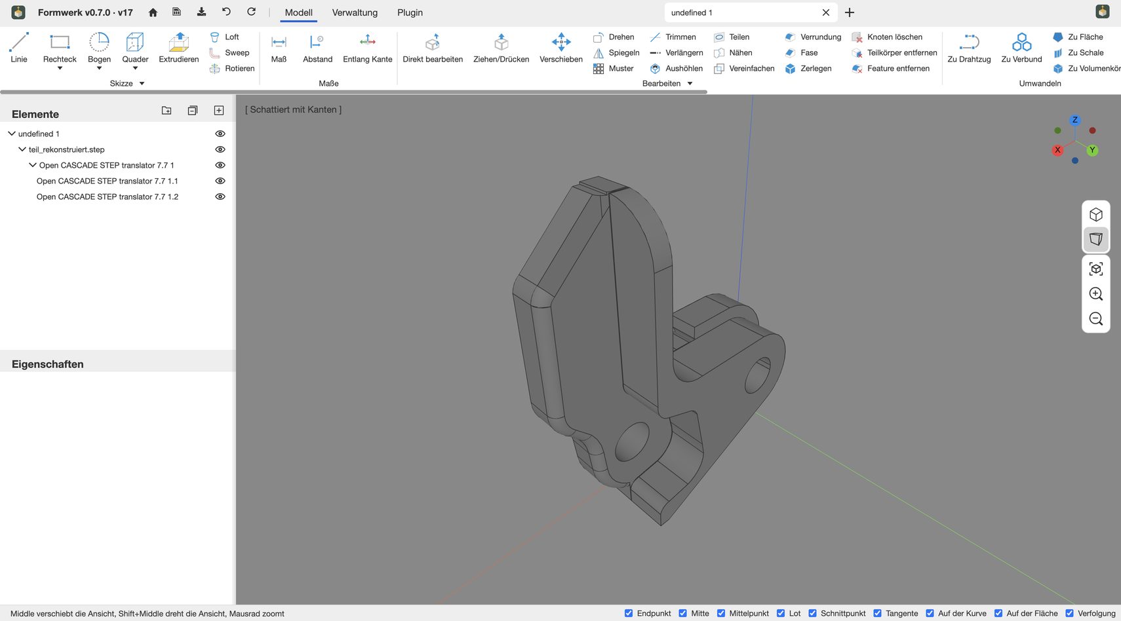Select the Entlang Kante tool
Viewport: 1121px width, 621px height.
tap(367, 48)
